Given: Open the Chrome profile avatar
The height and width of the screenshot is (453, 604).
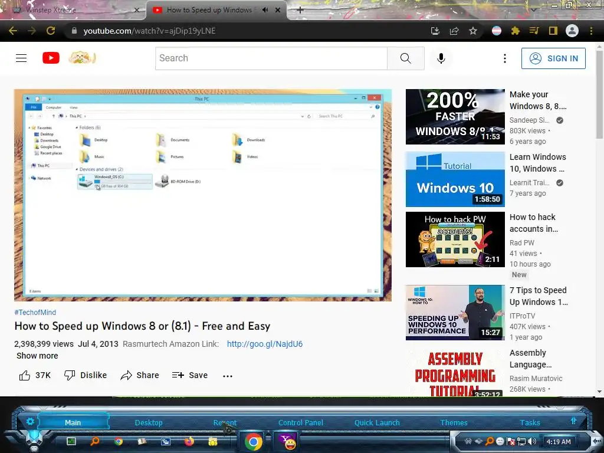Looking at the screenshot, I should click(x=572, y=31).
